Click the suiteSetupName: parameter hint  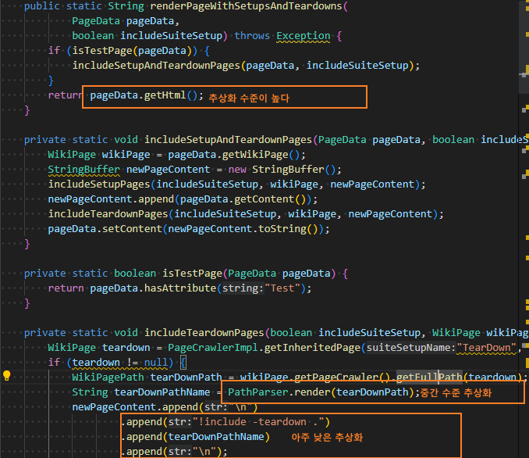tap(411, 348)
